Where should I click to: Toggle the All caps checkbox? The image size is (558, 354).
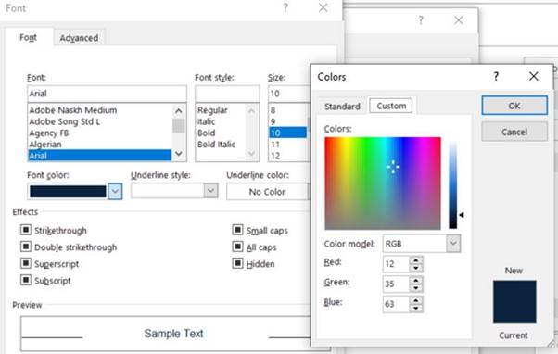(237, 247)
